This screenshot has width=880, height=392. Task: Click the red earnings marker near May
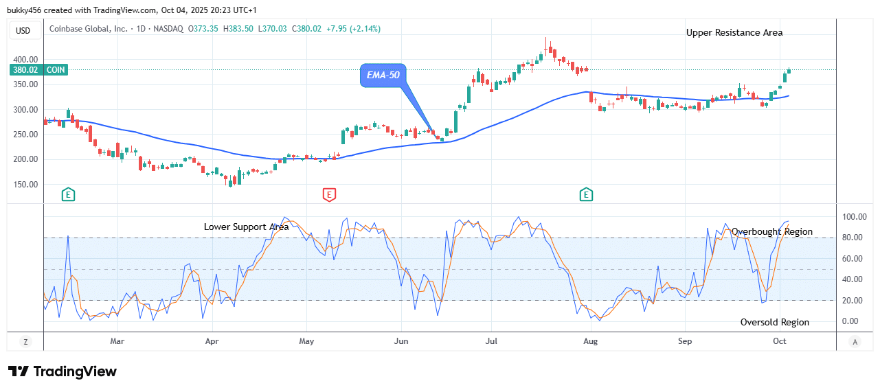pyautogui.click(x=329, y=195)
